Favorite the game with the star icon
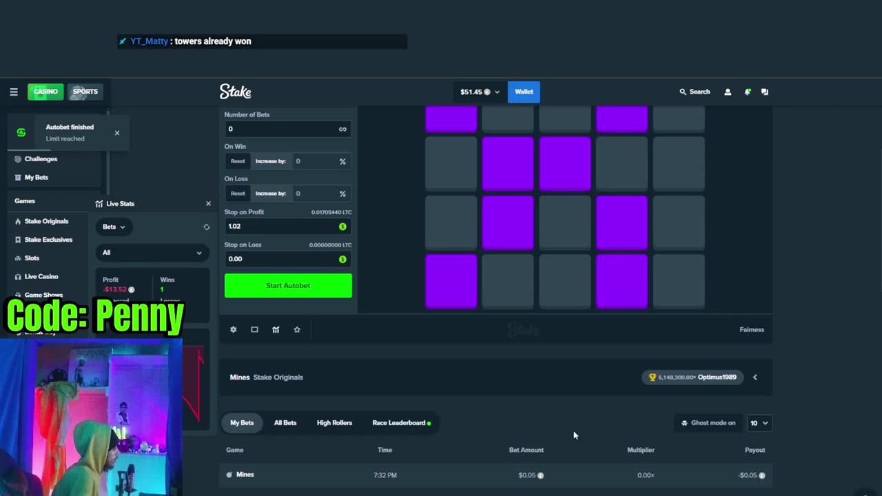 [297, 329]
